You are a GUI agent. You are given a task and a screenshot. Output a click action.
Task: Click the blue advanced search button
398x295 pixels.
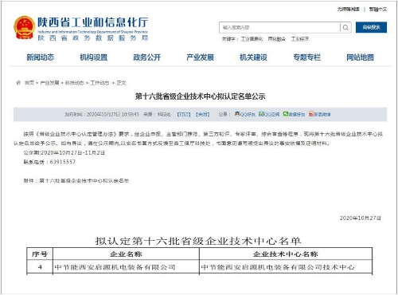coord(371,27)
